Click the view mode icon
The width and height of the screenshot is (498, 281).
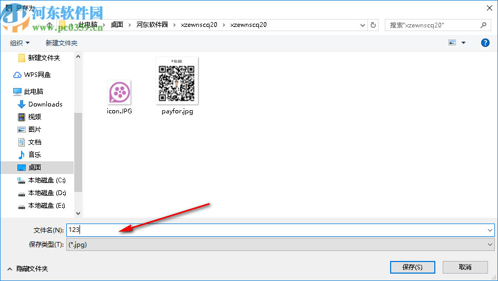[x=452, y=43]
